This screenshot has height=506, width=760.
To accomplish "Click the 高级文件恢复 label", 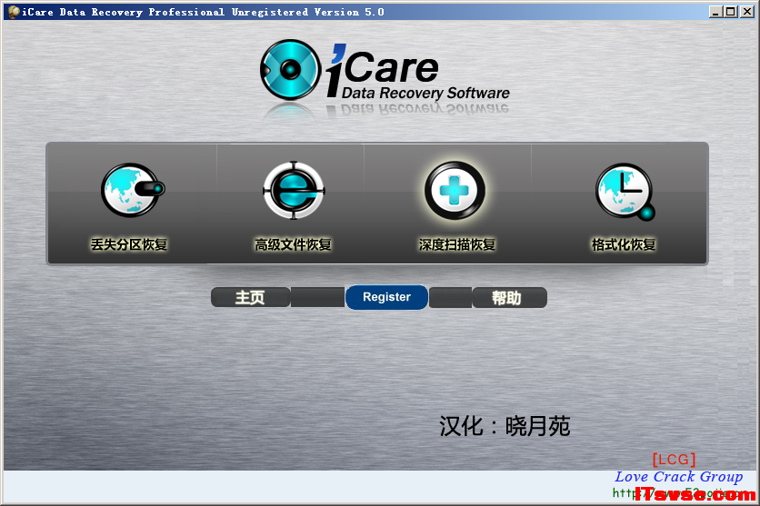I will 294,244.
